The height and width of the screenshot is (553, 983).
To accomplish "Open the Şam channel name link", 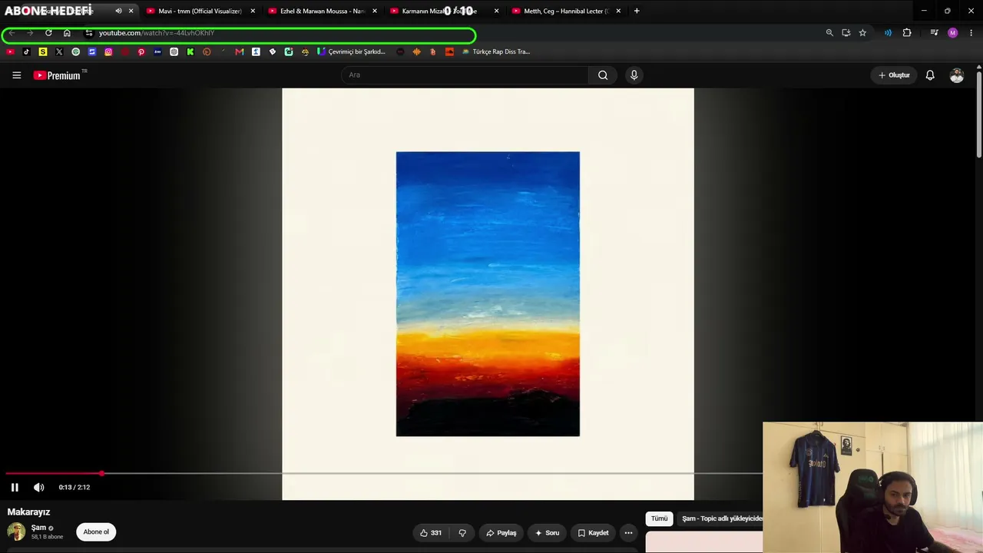I will pos(38,528).
